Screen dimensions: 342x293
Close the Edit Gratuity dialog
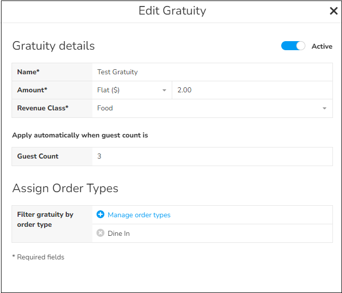coord(333,11)
